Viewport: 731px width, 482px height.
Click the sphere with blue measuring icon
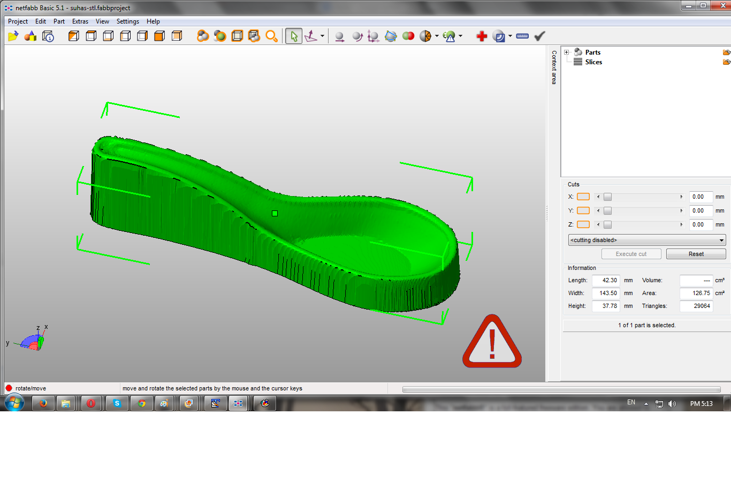499,36
